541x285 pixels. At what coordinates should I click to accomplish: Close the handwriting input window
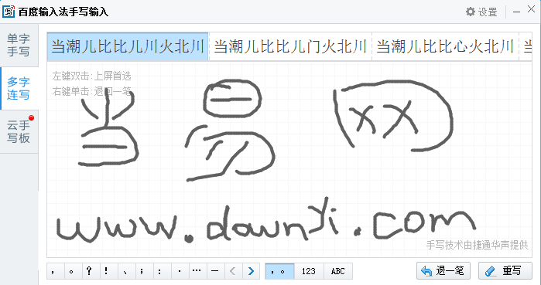[532, 9]
